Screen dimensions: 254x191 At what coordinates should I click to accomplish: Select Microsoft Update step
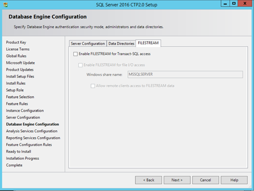click(21, 63)
